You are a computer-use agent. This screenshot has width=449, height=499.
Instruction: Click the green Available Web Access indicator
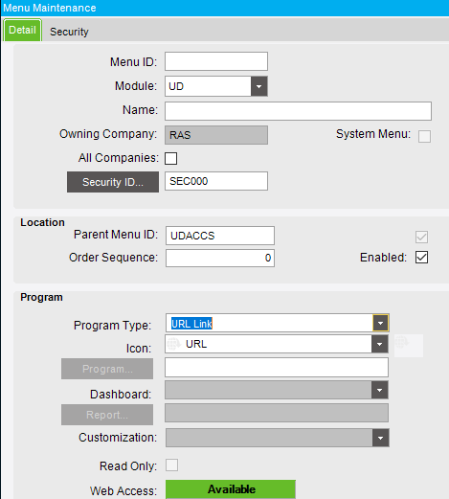(x=231, y=489)
